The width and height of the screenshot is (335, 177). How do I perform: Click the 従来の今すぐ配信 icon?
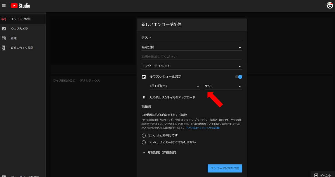coord(4,48)
